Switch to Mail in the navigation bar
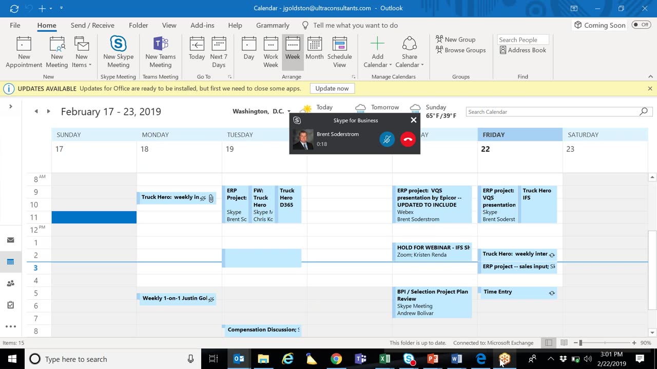Image resolution: width=657 pixels, height=369 pixels. click(10, 240)
